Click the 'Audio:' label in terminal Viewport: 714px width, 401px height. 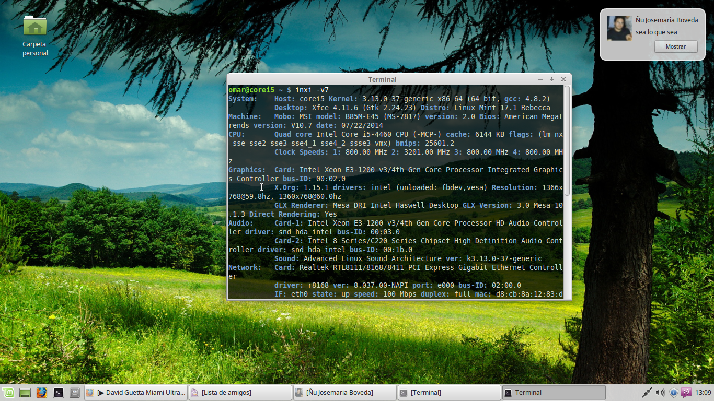(x=241, y=223)
